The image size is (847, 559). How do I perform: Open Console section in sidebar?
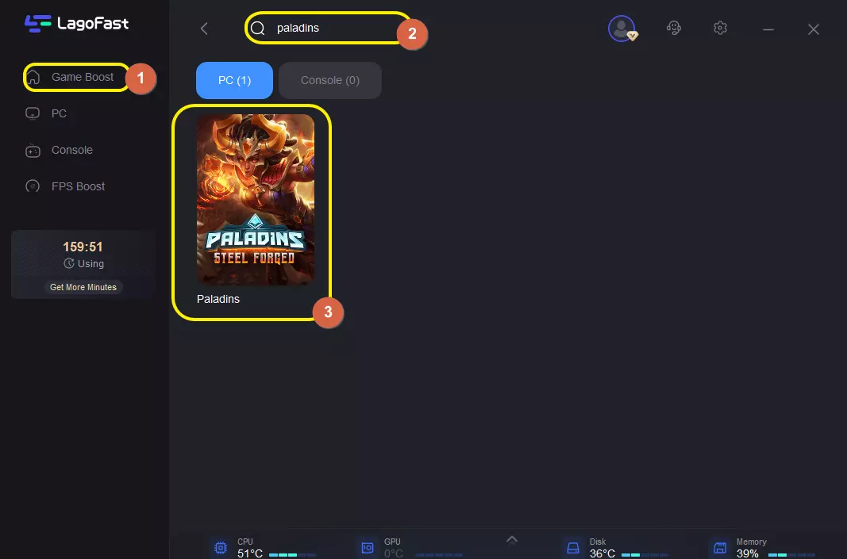tap(60, 150)
